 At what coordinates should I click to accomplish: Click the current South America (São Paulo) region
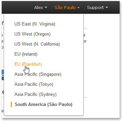(44, 105)
